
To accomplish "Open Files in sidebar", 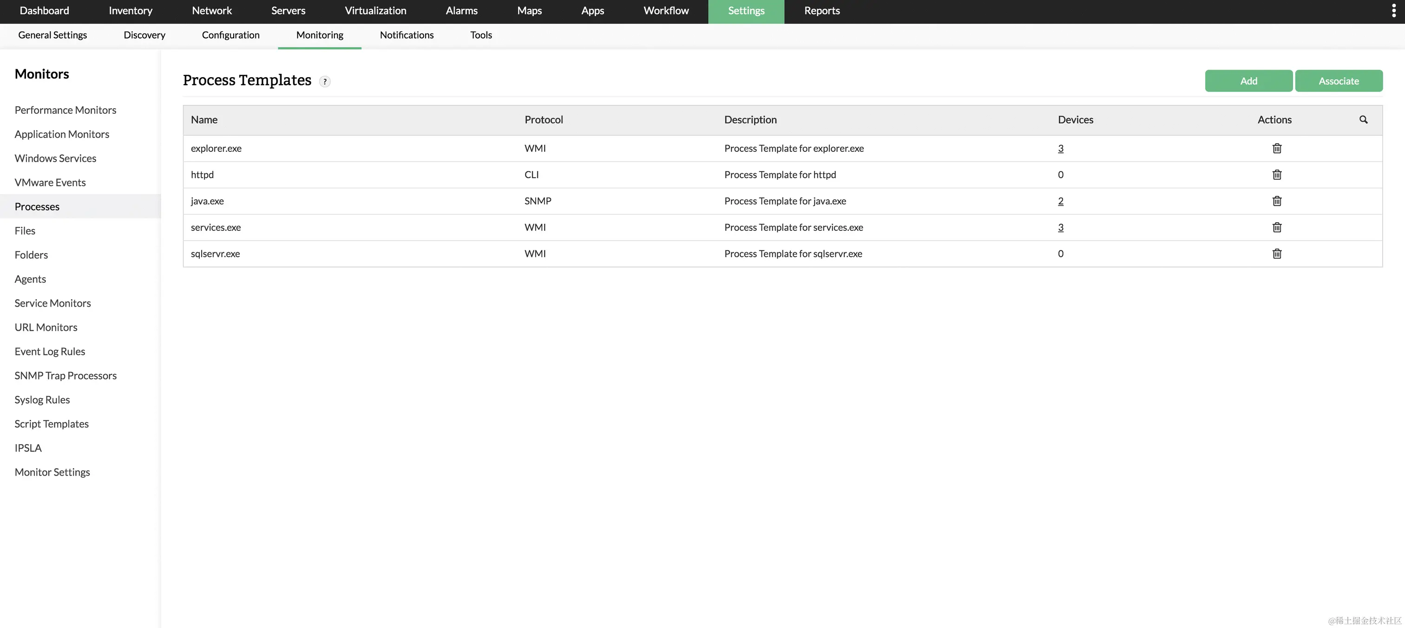I will point(25,230).
